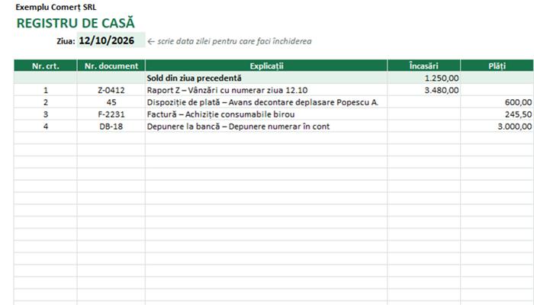534x305 pixels.
Task: Select the date field 12/10/2026
Action: (x=111, y=40)
